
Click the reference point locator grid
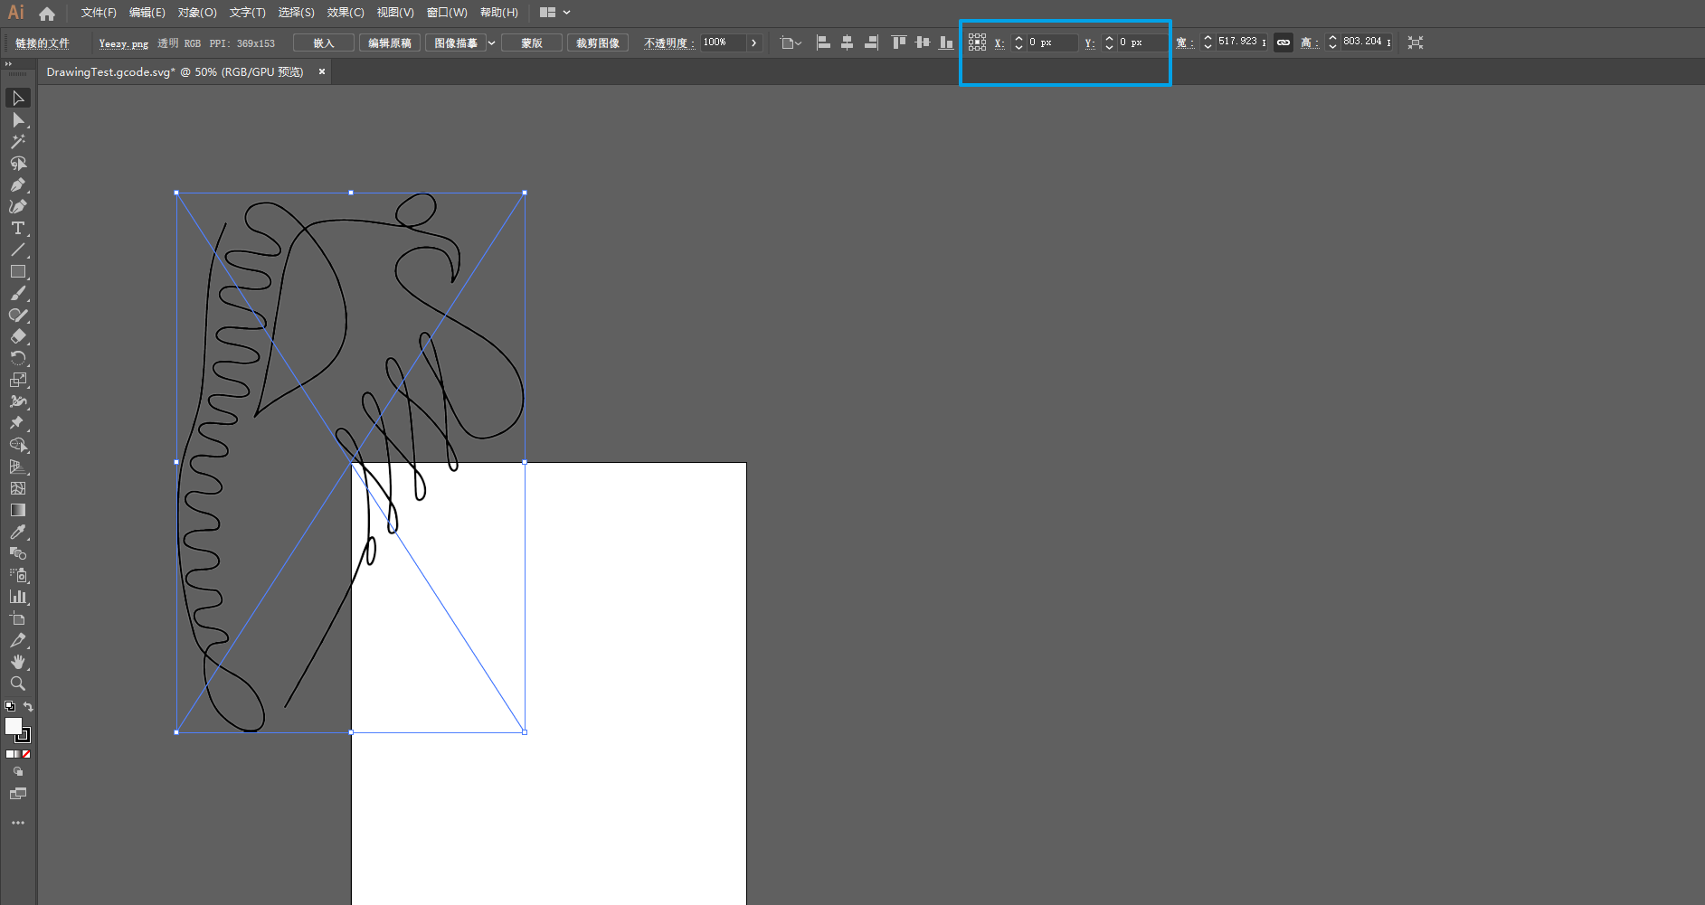[x=977, y=42]
